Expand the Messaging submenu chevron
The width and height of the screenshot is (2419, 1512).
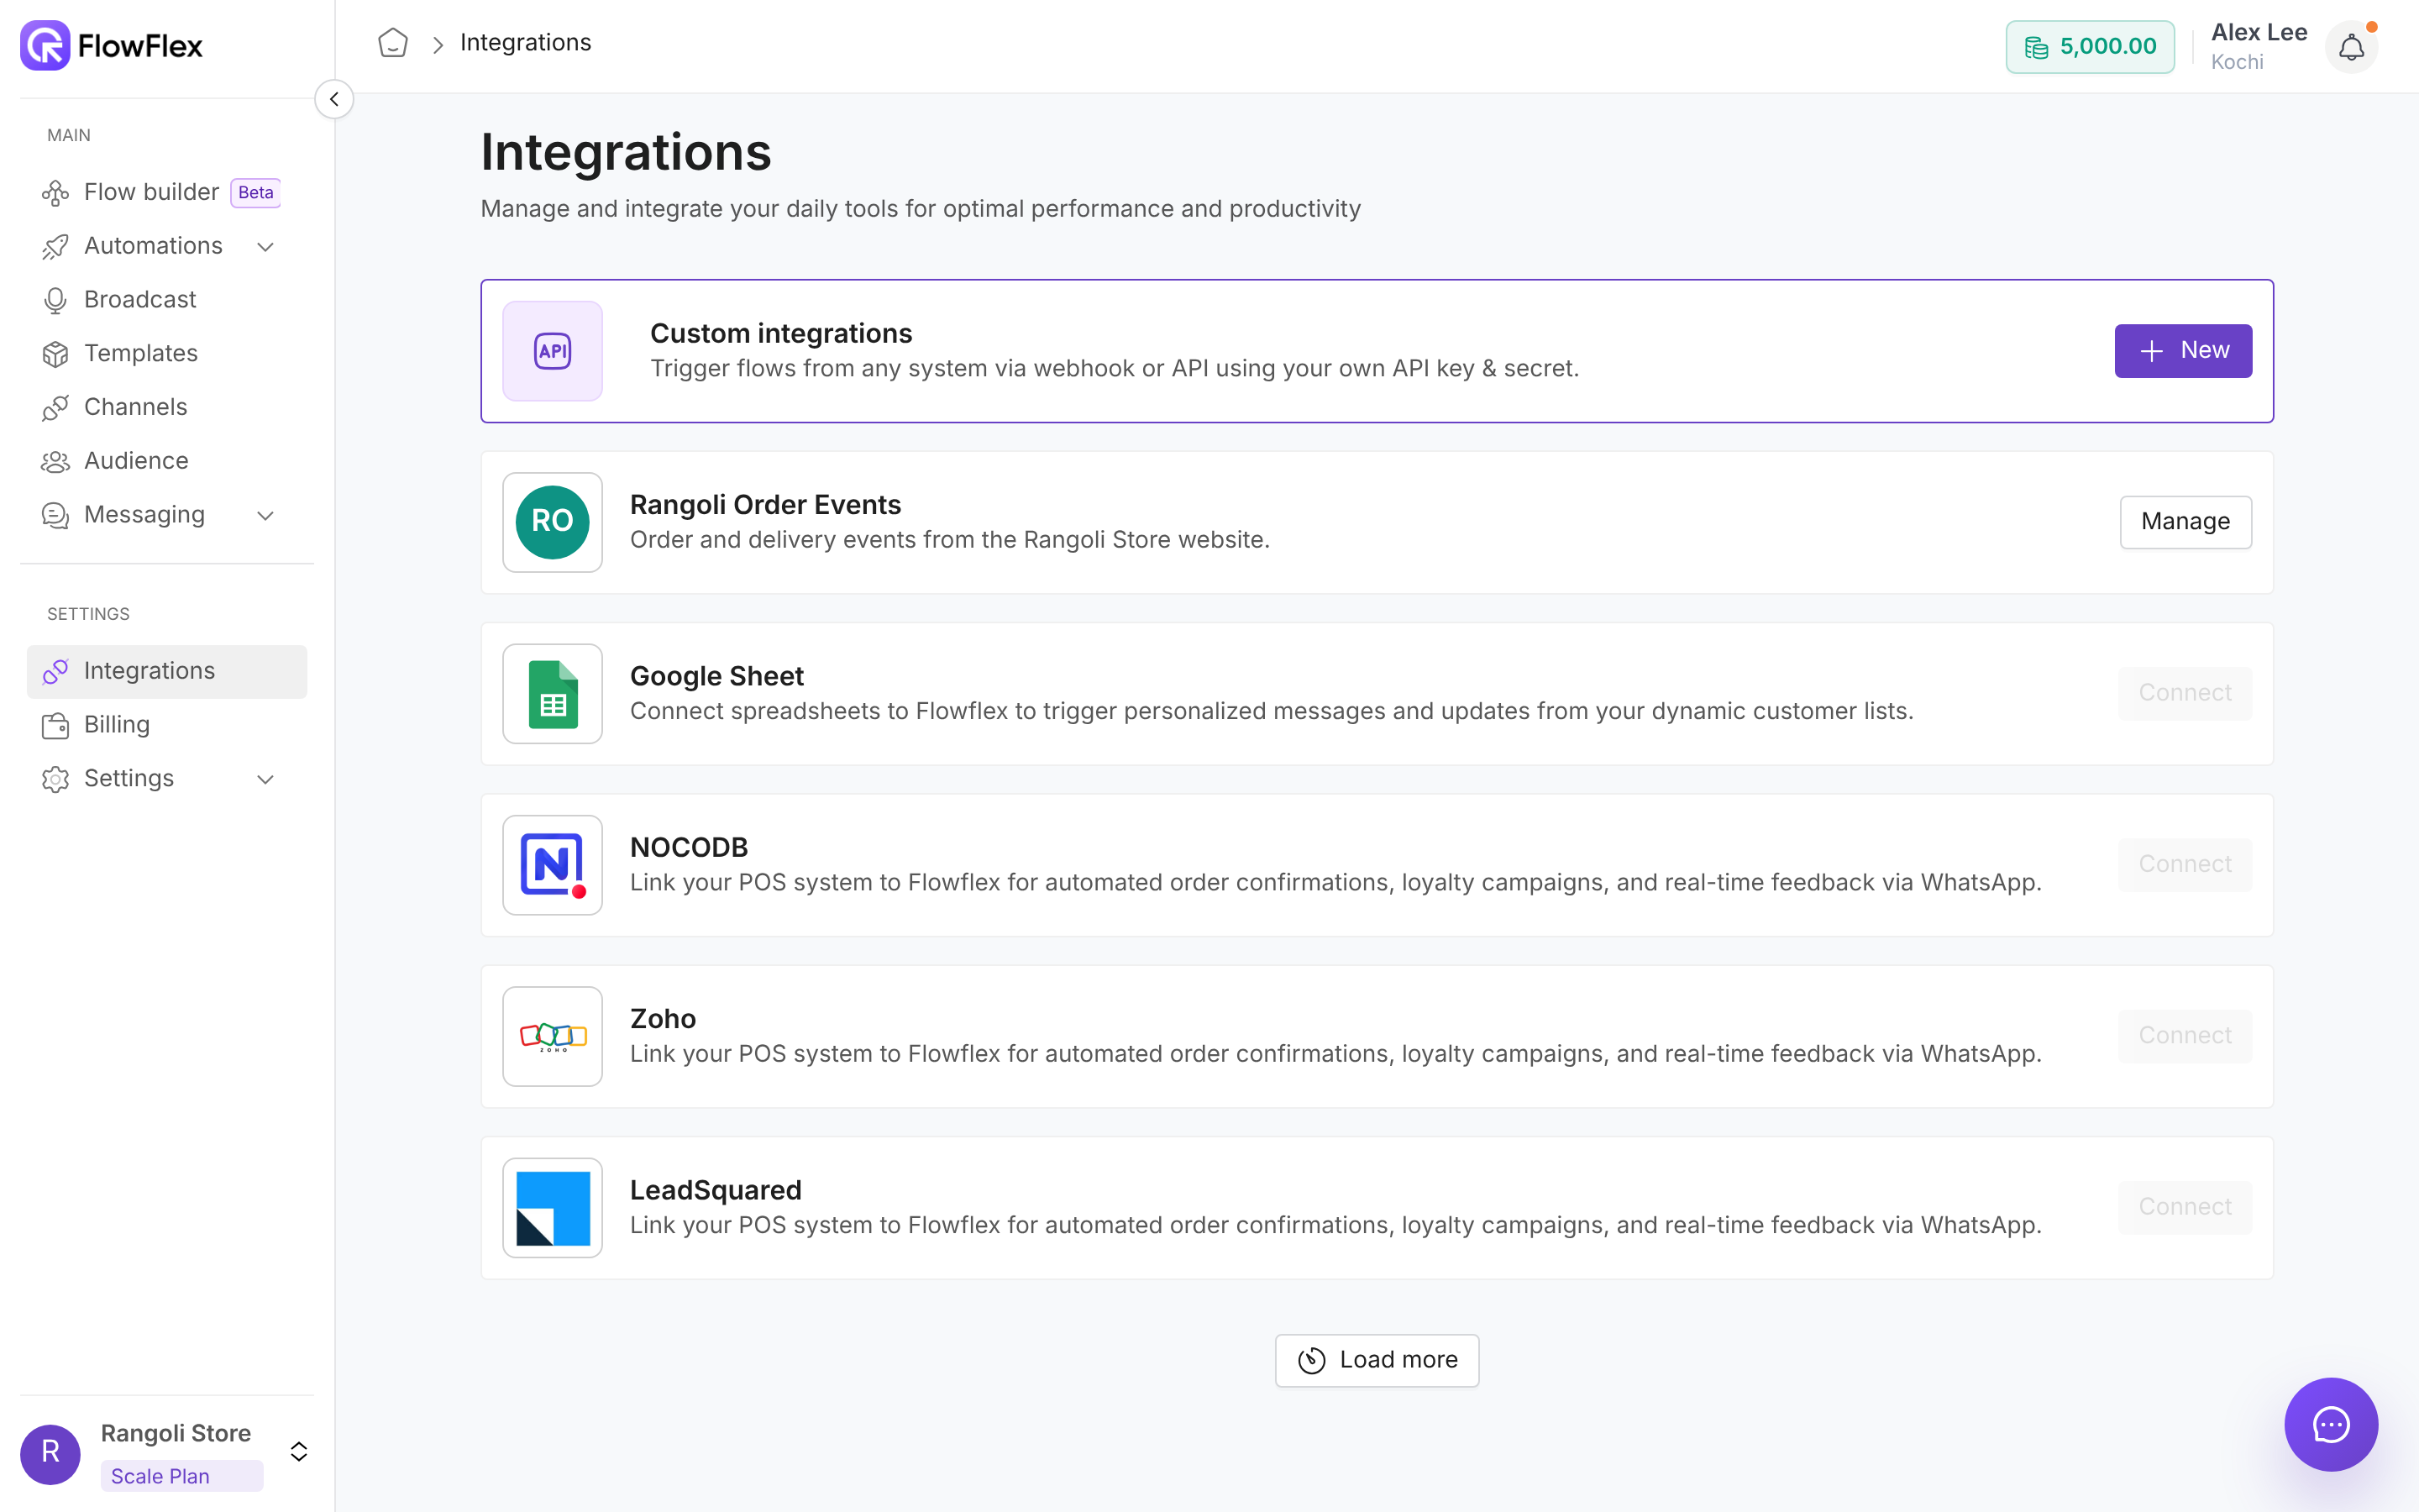(265, 515)
